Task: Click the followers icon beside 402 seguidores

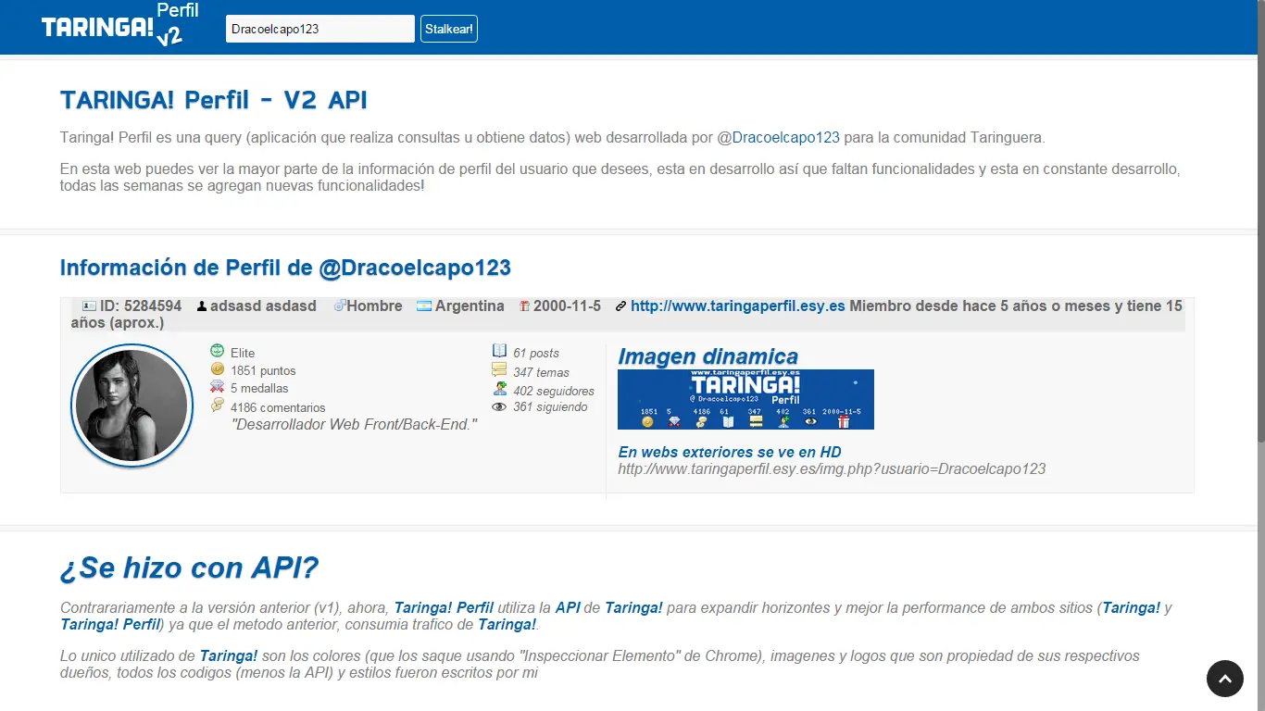Action: click(x=500, y=389)
